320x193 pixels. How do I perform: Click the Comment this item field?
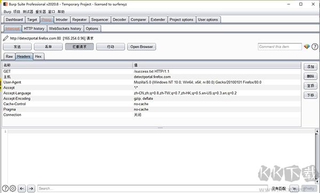tap(279, 47)
